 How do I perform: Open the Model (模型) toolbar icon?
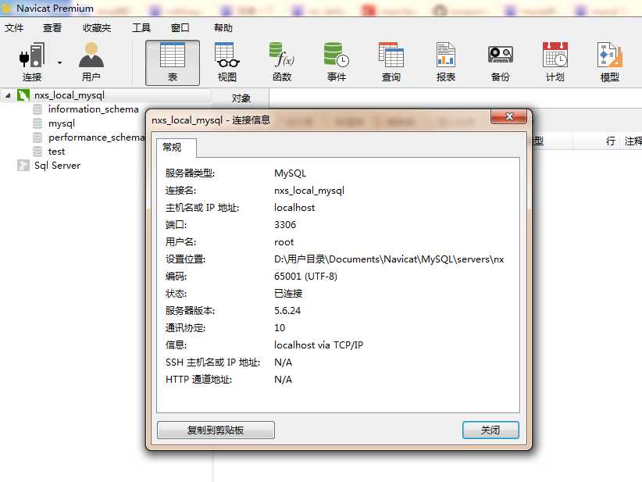610,62
